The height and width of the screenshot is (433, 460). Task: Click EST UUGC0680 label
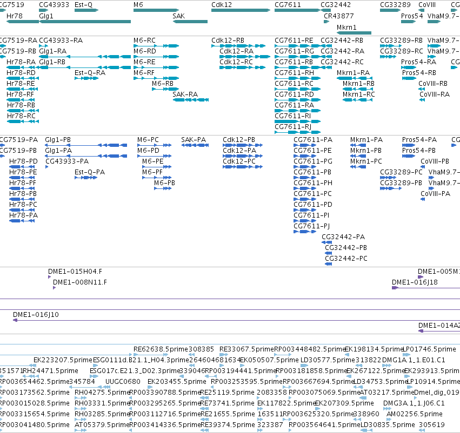point(123,381)
